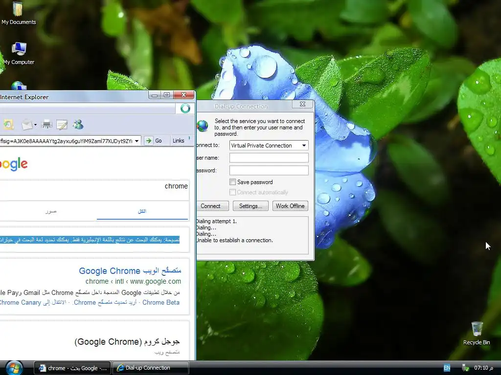Image resolution: width=501 pixels, height=375 pixels.
Task: Click the highlighted Arabic tip text
Action: pyautogui.click(x=90, y=239)
